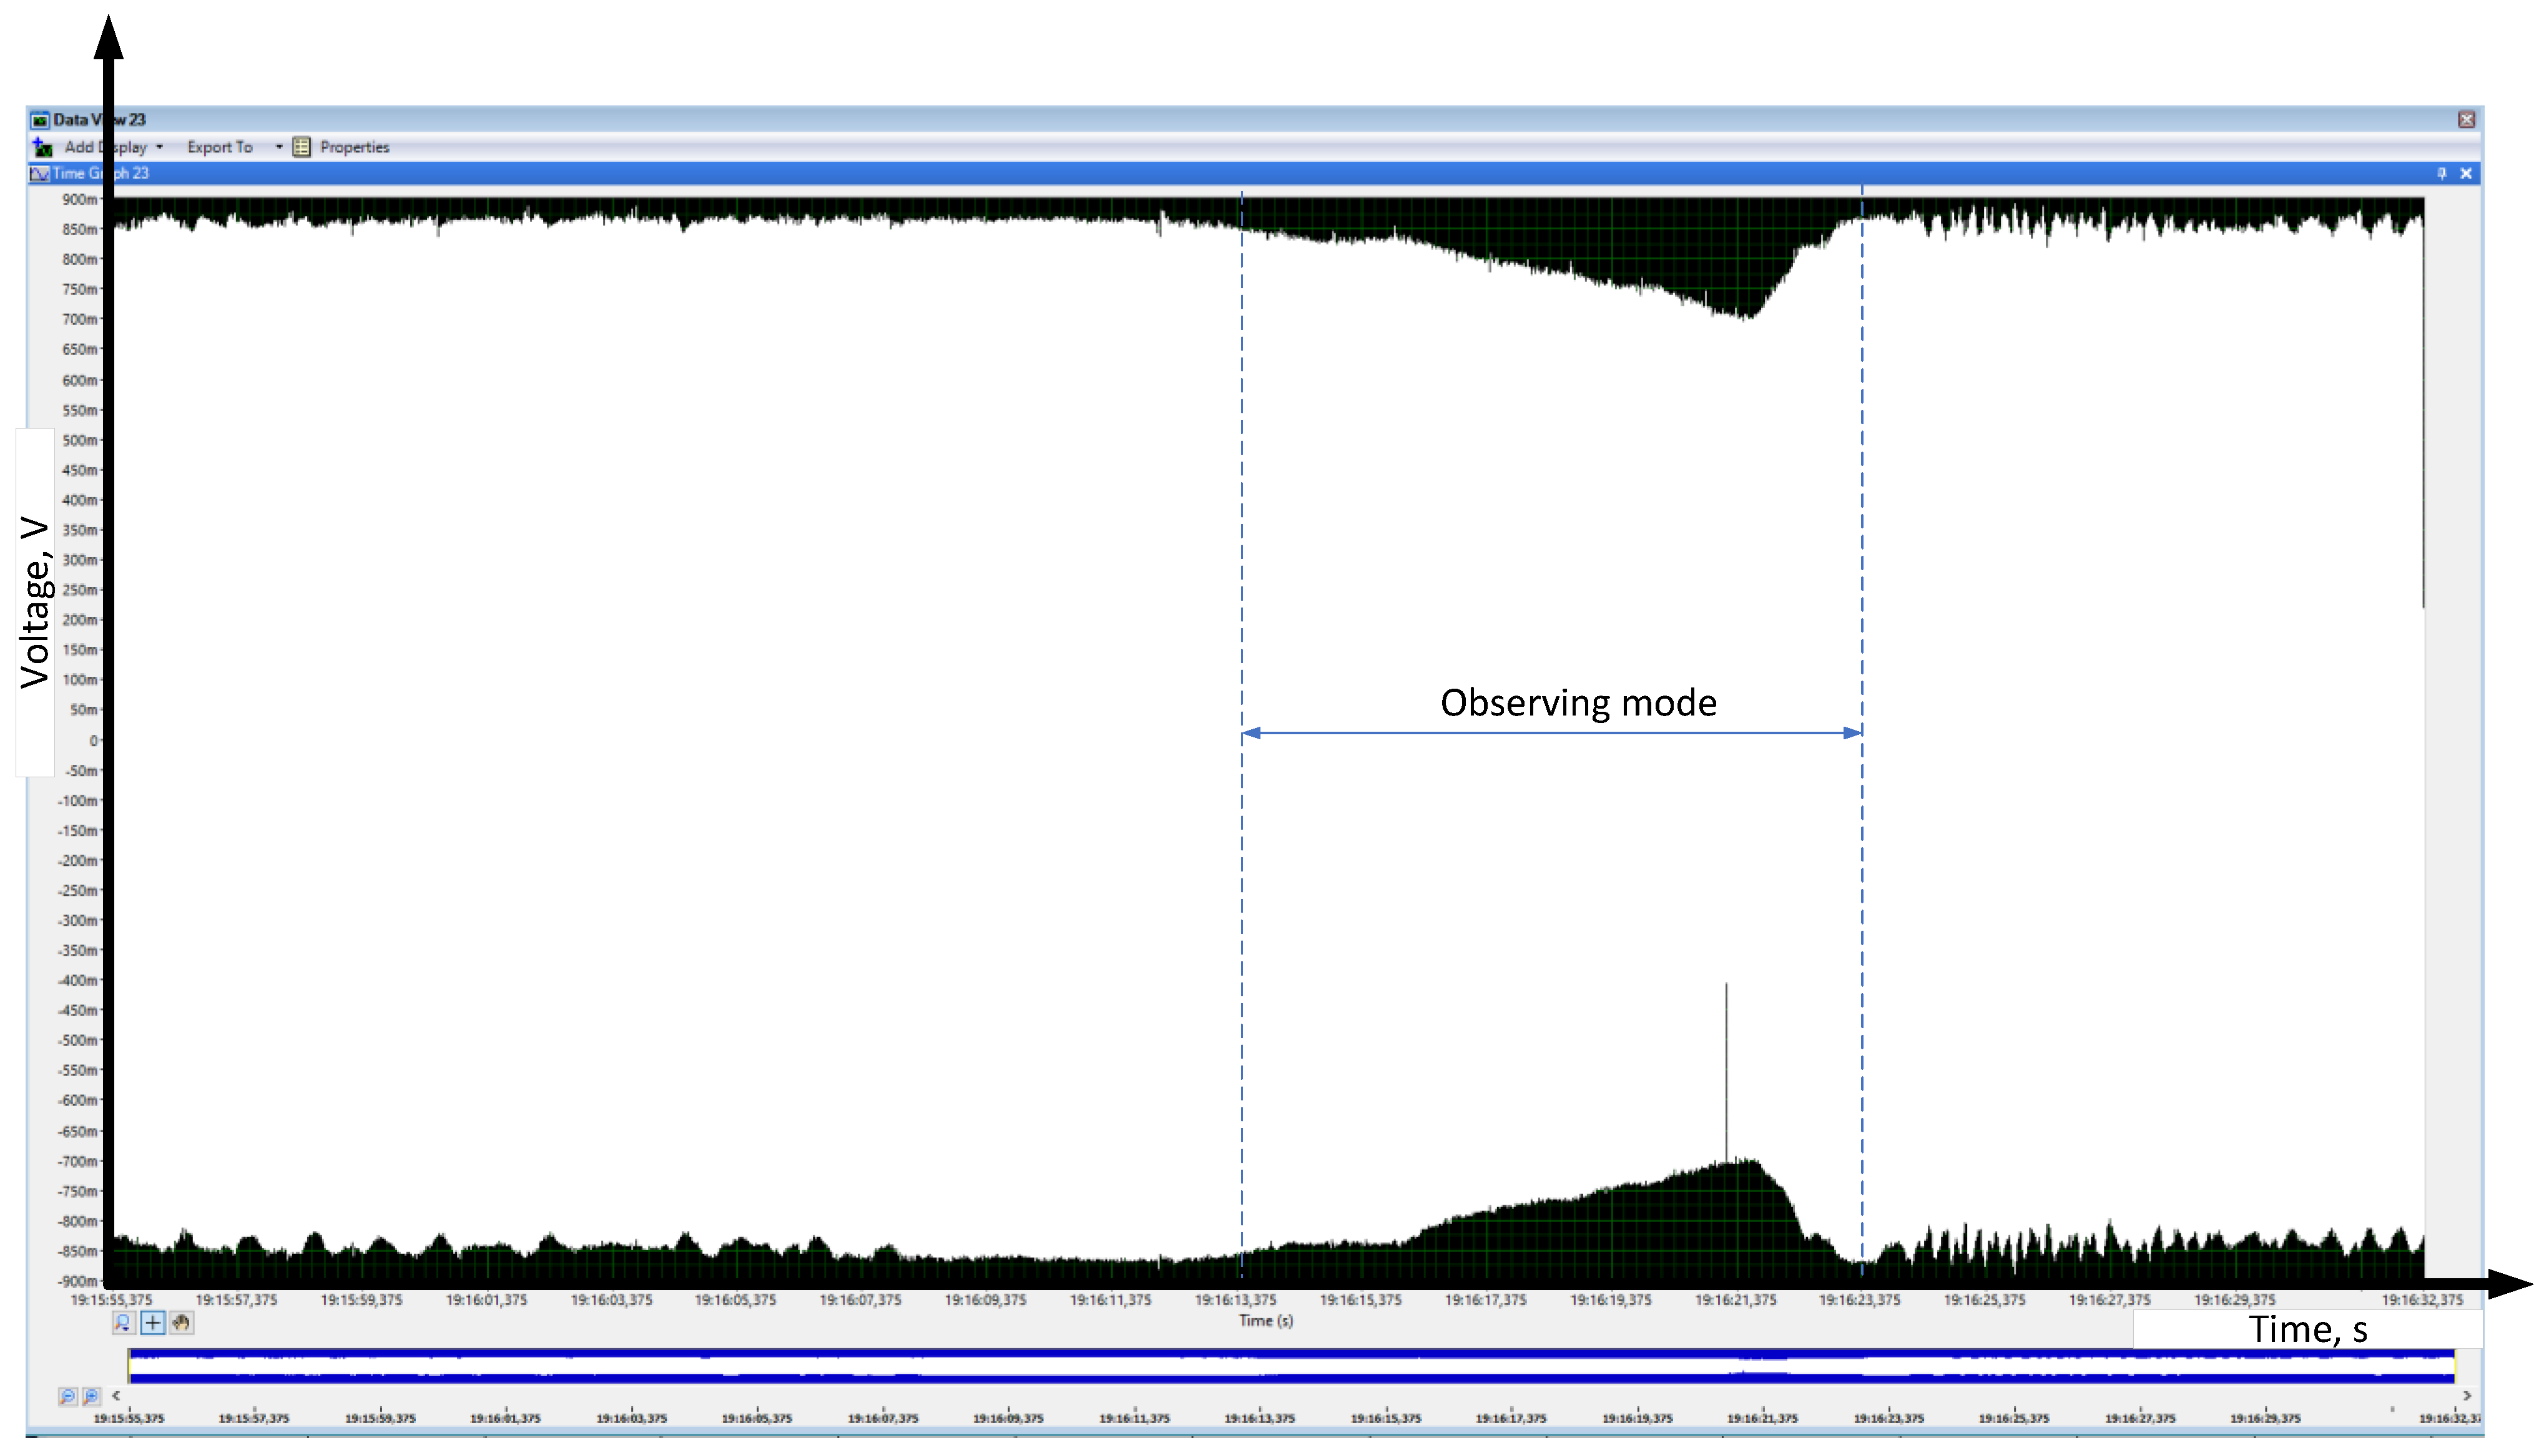This screenshot has height=1456, width=2544.
Task: Toggle the hand pan tool
Action: (181, 1323)
